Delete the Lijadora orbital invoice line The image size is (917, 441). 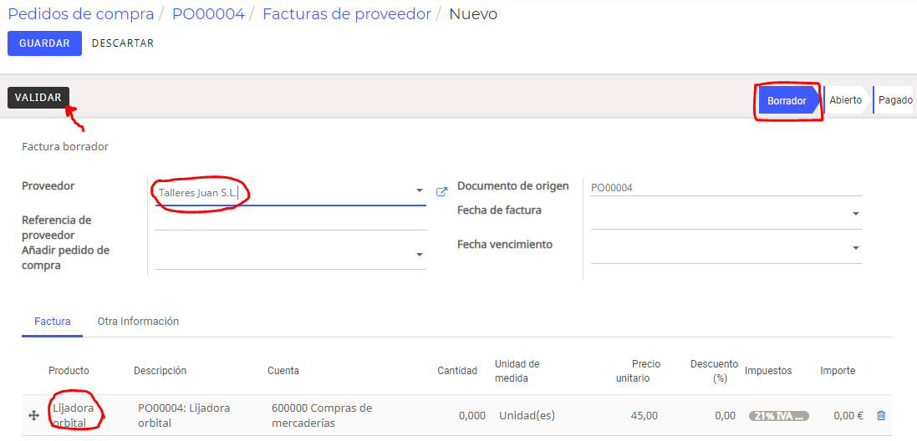[881, 415]
